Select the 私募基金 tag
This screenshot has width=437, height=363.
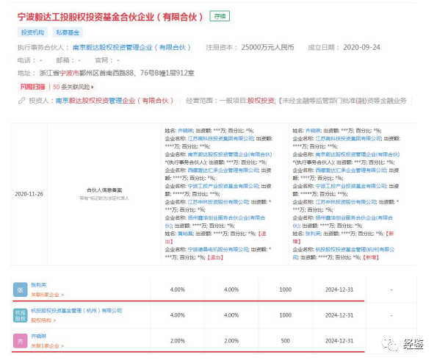(x=68, y=32)
